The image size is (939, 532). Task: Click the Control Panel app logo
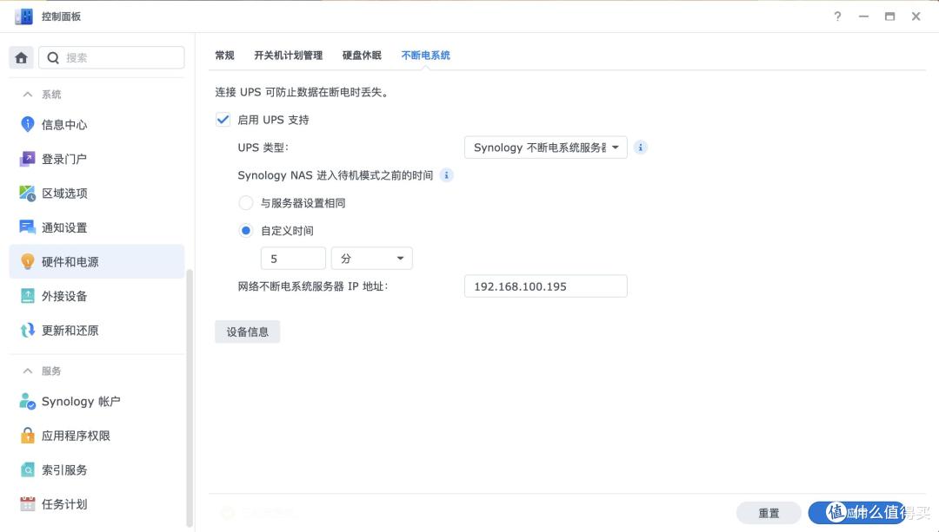tap(24, 16)
